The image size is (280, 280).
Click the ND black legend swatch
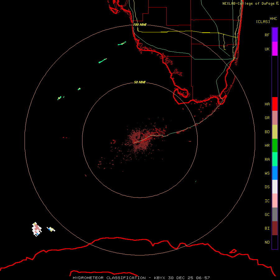275,242
